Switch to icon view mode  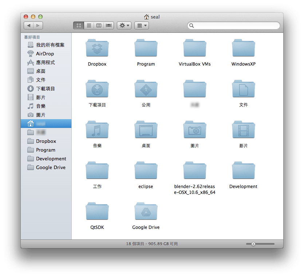pos(78,26)
